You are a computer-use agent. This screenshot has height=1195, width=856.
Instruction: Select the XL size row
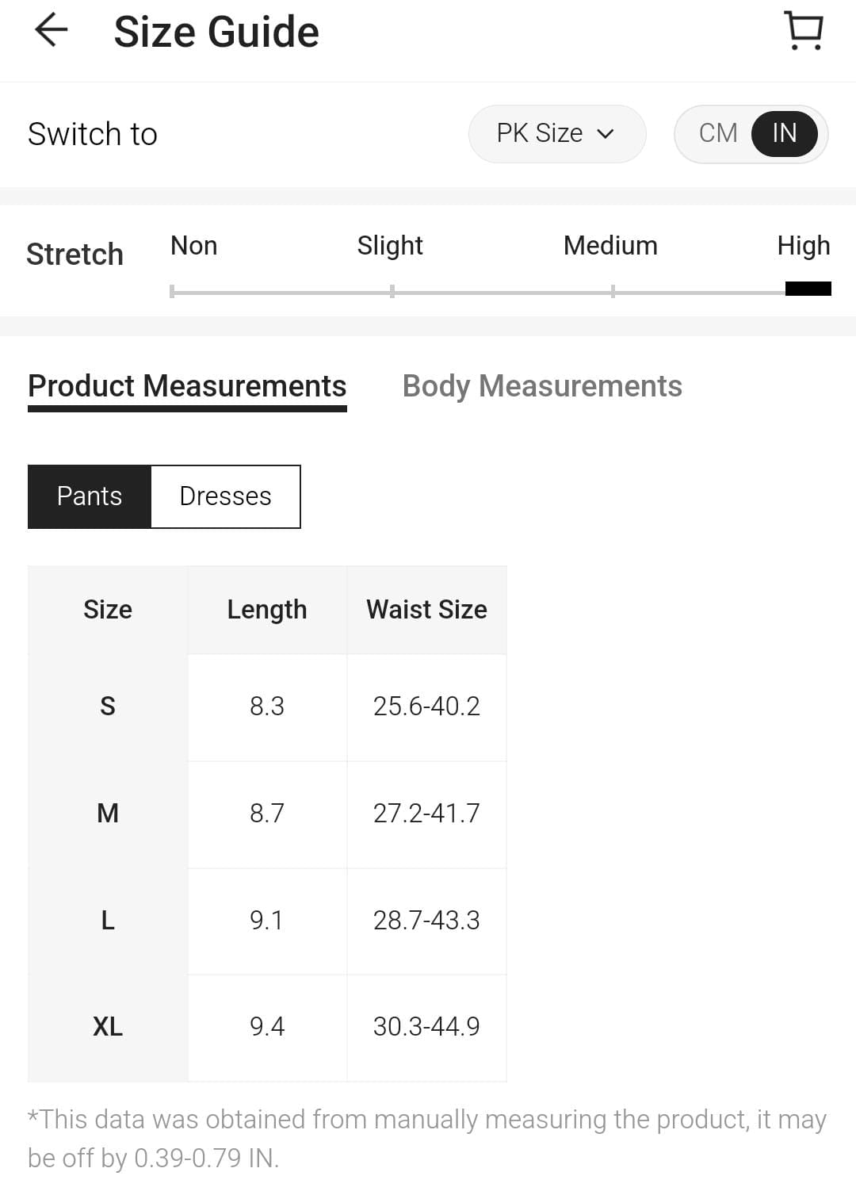click(108, 1027)
